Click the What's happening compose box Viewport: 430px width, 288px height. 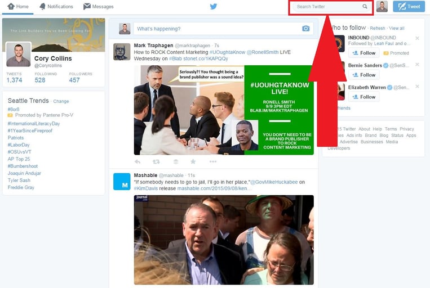(x=223, y=29)
